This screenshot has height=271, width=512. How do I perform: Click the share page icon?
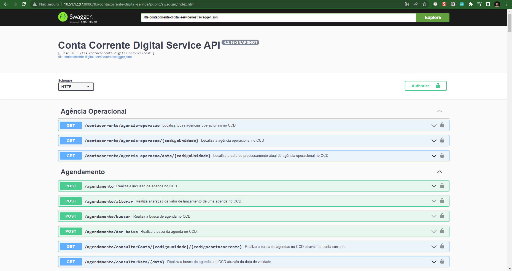pos(416,4)
